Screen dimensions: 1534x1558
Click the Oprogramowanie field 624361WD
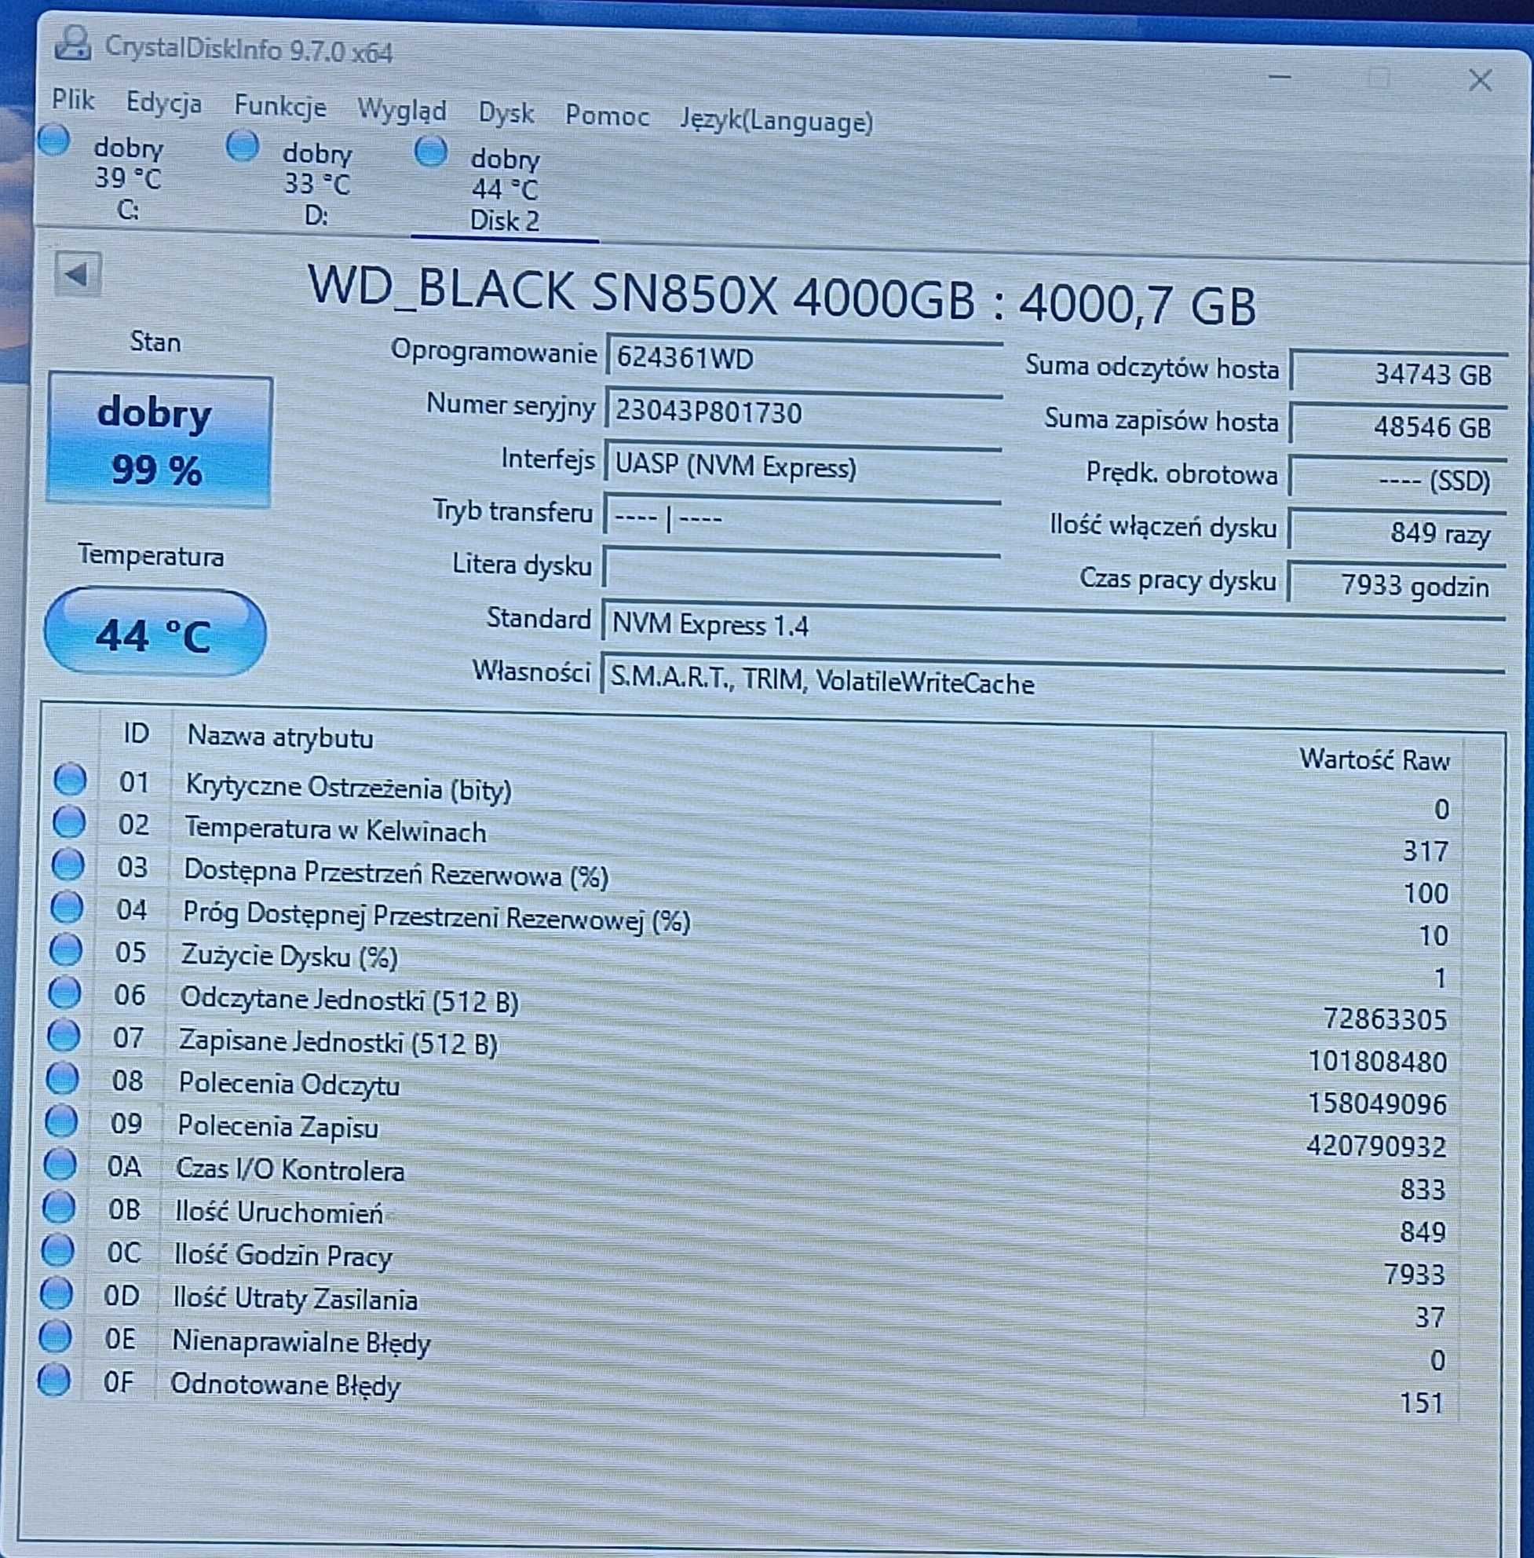[802, 358]
